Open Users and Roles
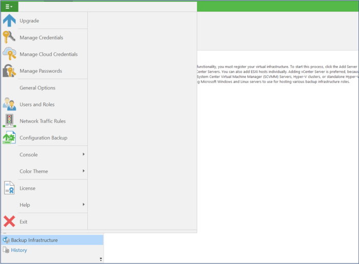The height and width of the screenshot is (264, 359). [37, 104]
